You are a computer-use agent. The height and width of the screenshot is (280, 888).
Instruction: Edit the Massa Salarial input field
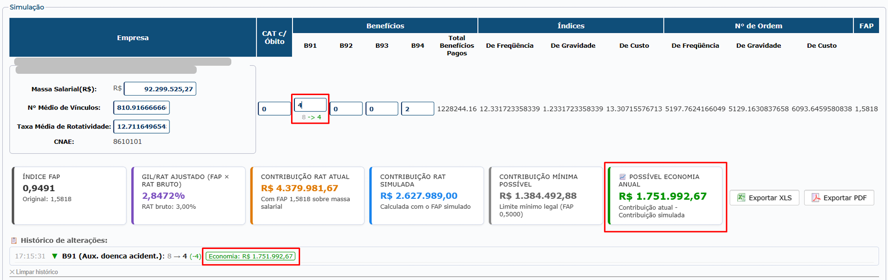point(160,89)
